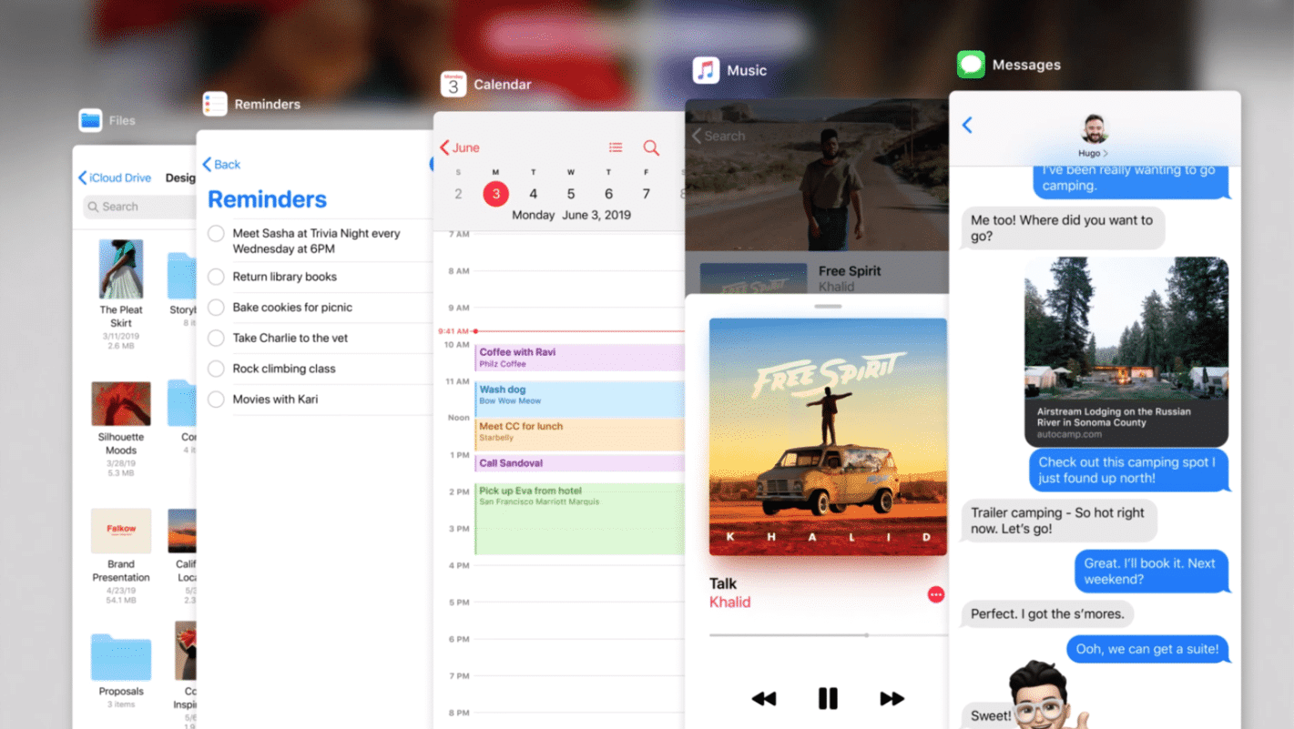Screen dimensions: 1294x729
Task: Check off Movies with Kari reminder
Action: pyautogui.click(x=216, y=400)
